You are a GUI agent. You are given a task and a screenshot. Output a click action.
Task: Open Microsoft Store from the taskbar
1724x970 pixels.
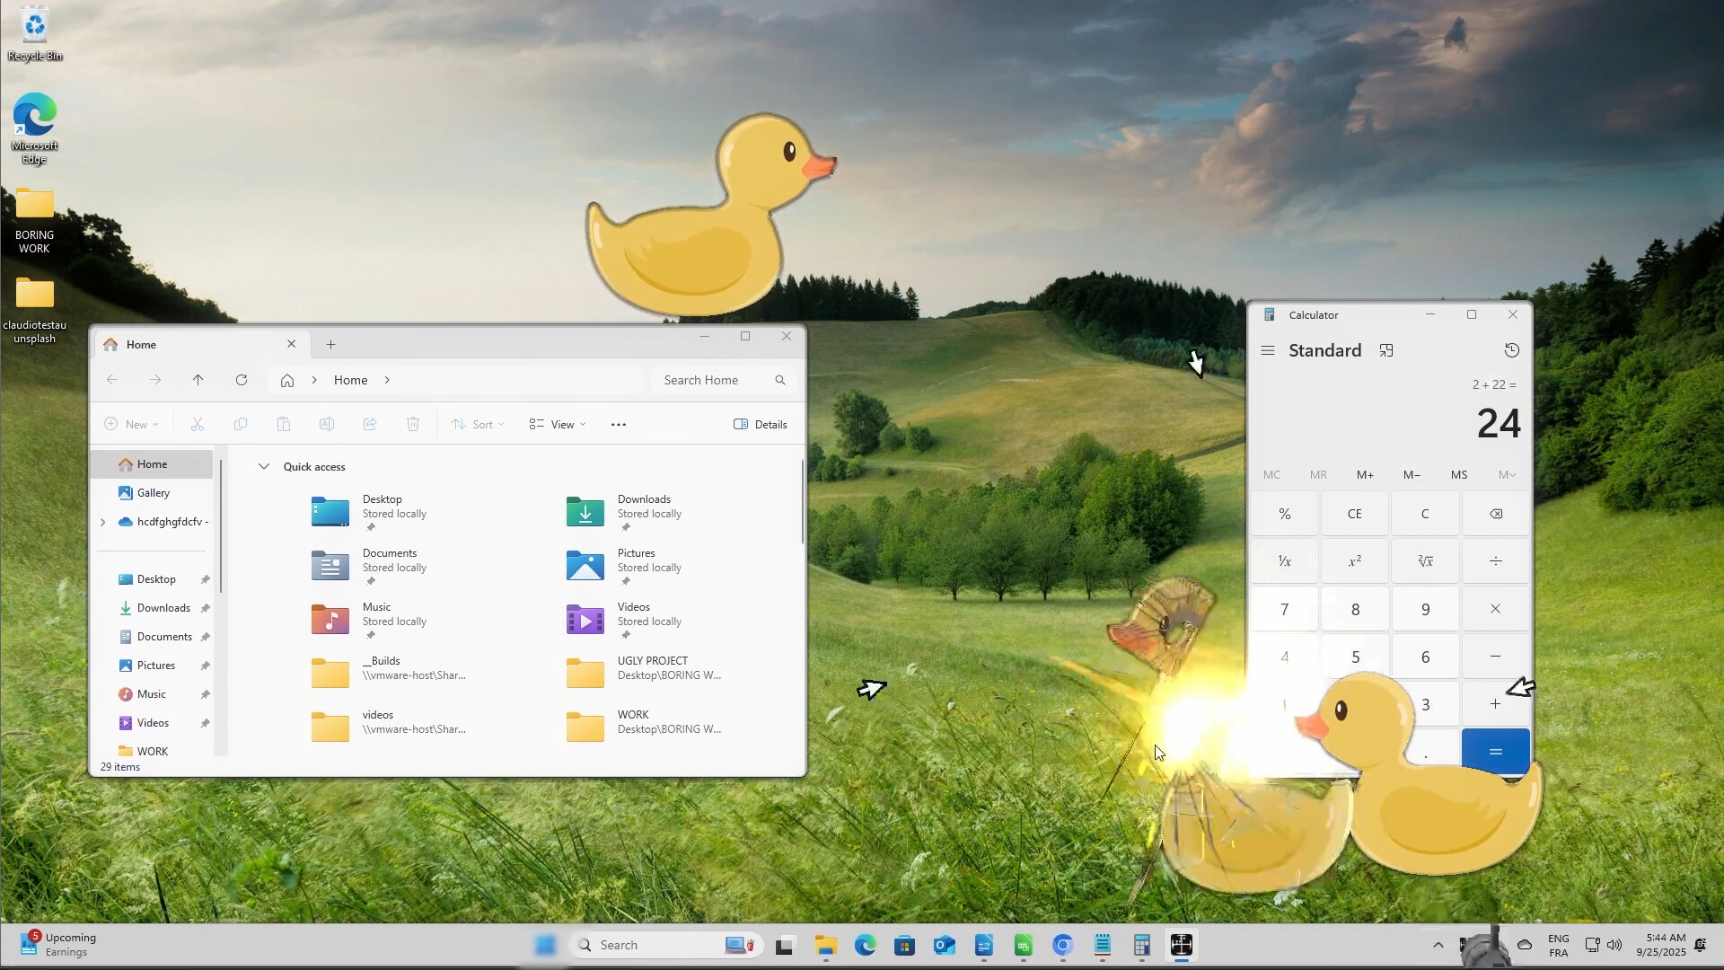[904, 944]
